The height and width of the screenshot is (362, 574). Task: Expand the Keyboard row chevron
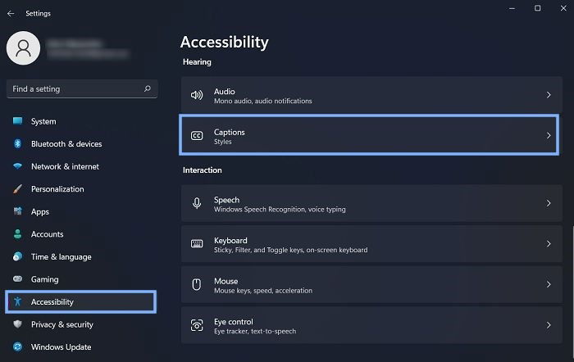coord(549,243)
